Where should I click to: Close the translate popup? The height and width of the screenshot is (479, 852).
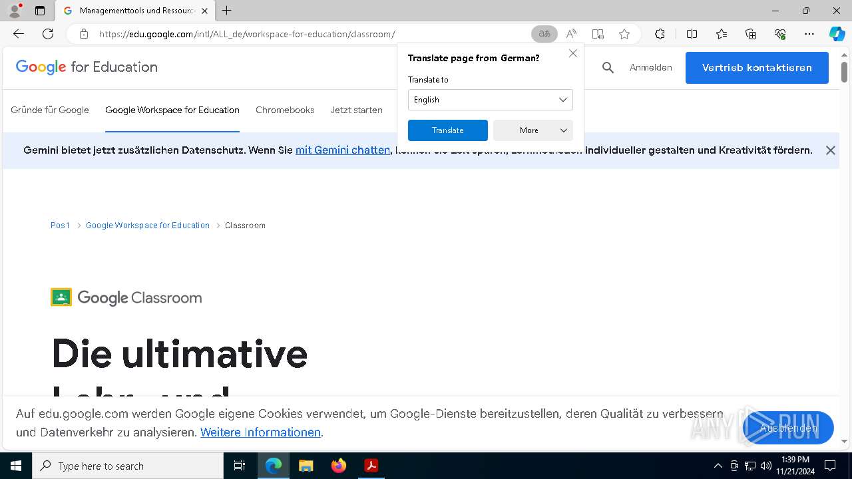[x=573, y=53]
